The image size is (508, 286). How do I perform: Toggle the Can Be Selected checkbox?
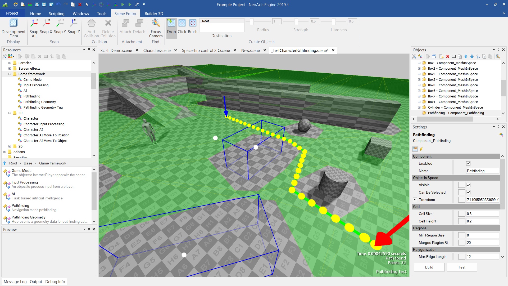[468, 192]
